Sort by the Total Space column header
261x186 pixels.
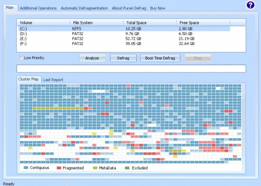150,23
